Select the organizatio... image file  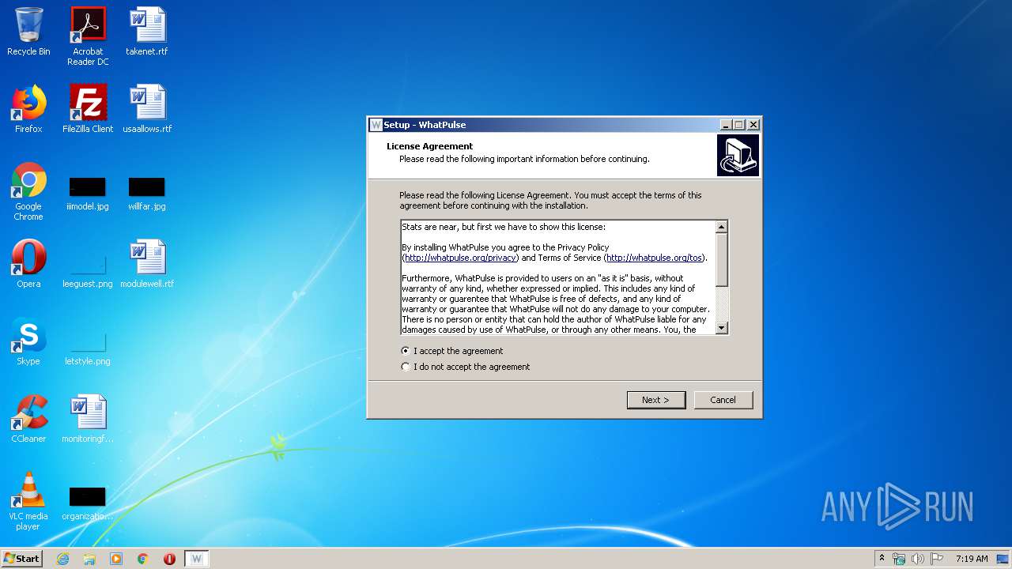coord(88,504)
